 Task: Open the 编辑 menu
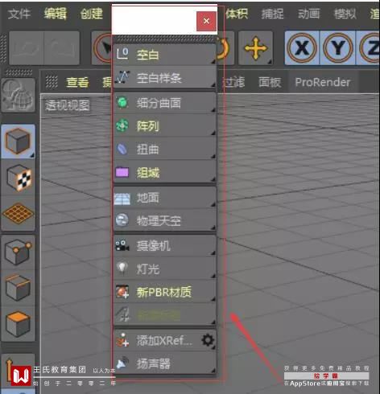[x=56, y=14]
